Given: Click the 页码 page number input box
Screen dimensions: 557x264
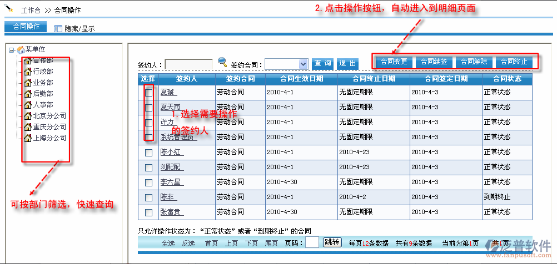Looking at the screenshot, I should pyautogui.click(x=312, y=242).
